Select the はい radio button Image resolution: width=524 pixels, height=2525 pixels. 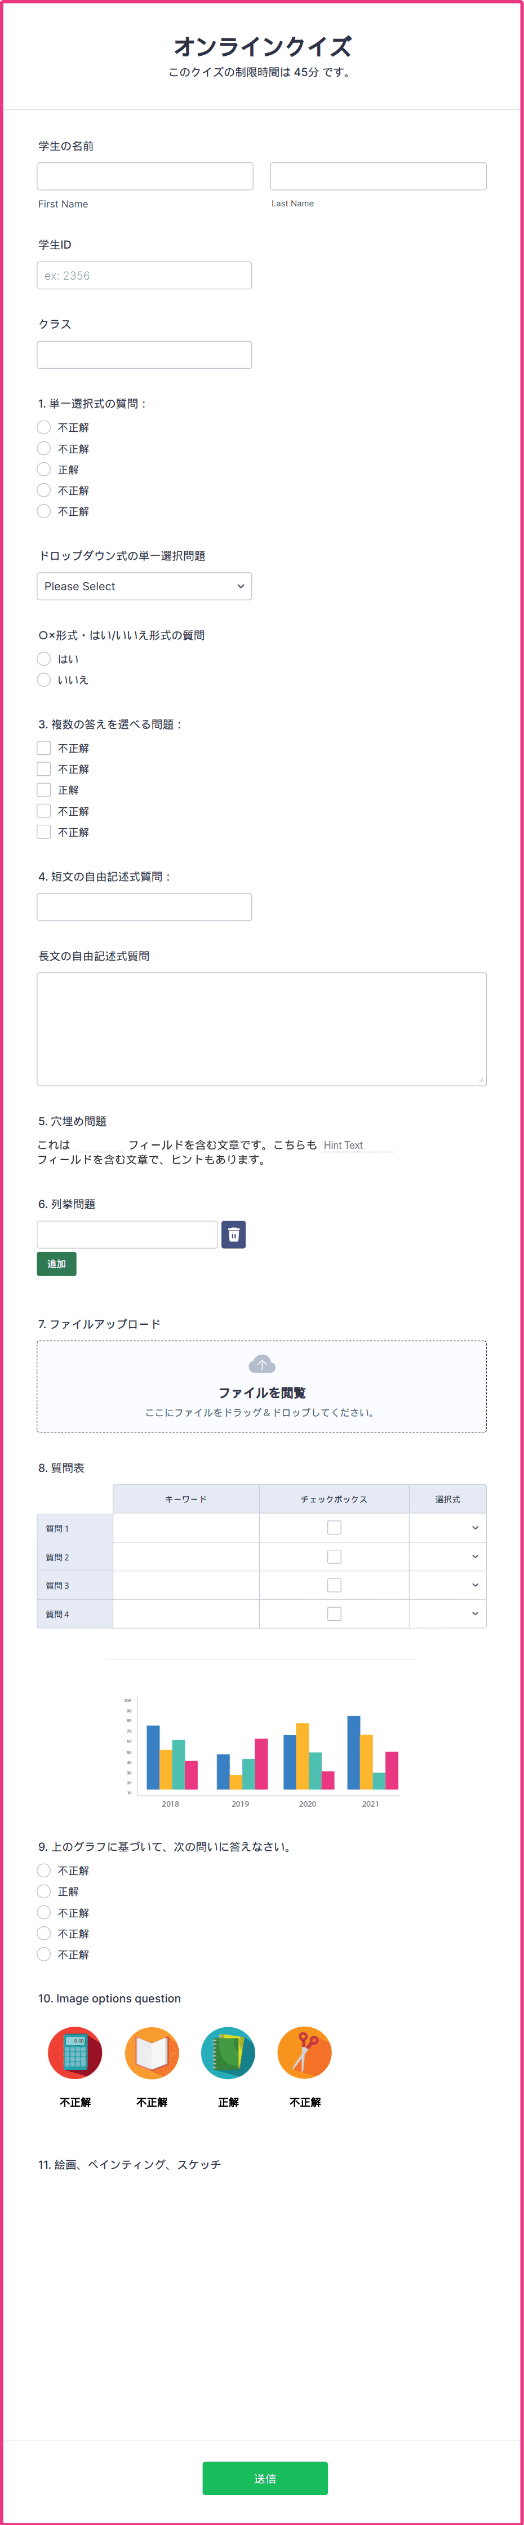[44, 658]
